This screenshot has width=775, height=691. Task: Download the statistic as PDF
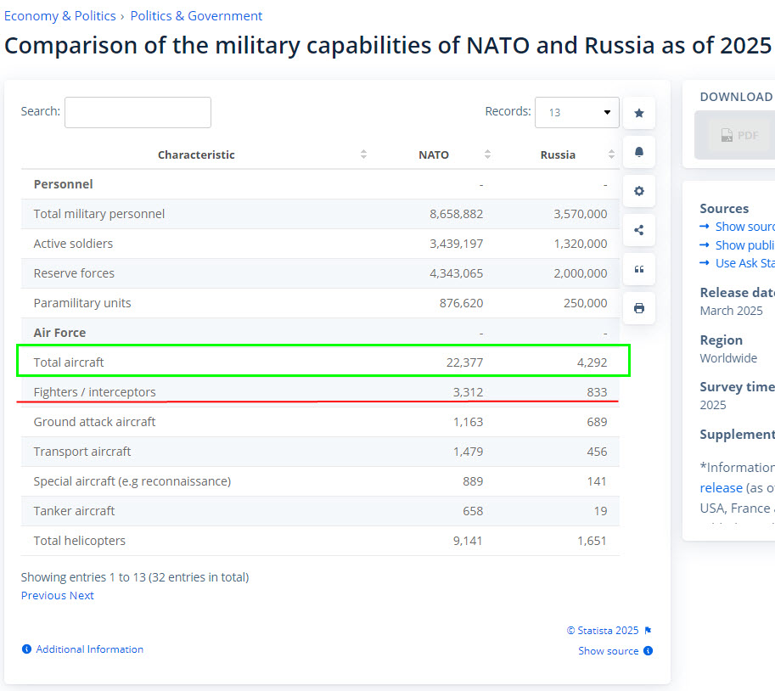738,135
